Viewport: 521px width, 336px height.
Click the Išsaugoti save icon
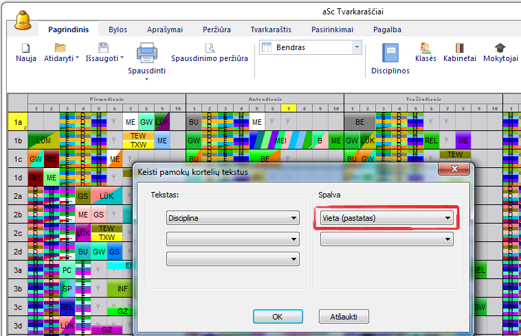coord(104,48)
